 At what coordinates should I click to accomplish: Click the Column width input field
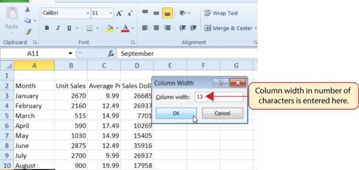[x=219, y=97]
